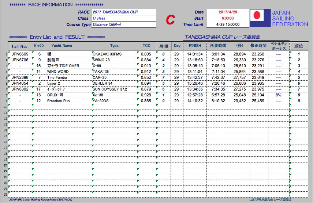The width and height of the screenshot is (313, 203).
Task: Click type cell YA-30DS
Action: pyautogui.click(x=101, y=101)
